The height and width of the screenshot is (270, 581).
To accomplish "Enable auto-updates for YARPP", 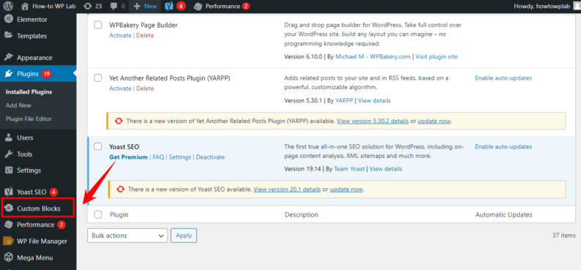I will (503, 78).
